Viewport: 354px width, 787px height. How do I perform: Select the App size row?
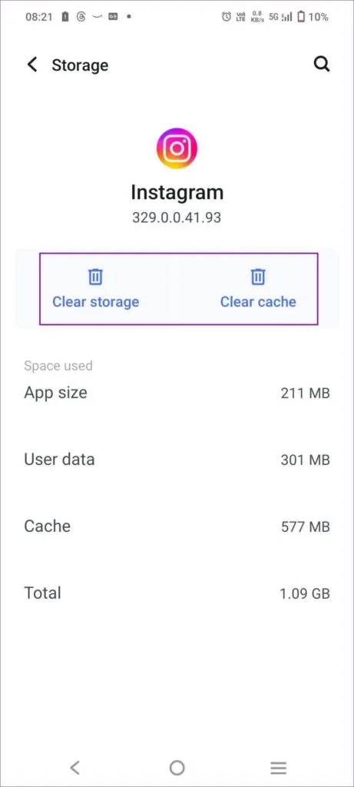point(177,393)
